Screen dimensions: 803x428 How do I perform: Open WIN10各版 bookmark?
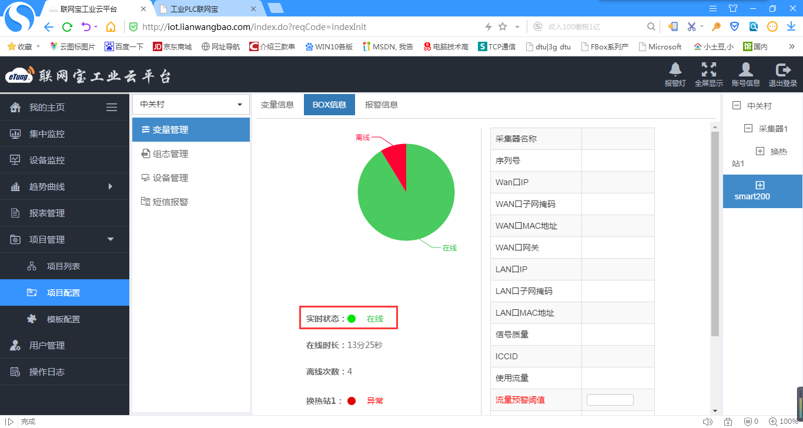pos(329,46)
